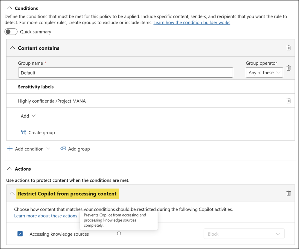
Task: Collapse Restrict Copilot from processing content
Action: point(12,193)
